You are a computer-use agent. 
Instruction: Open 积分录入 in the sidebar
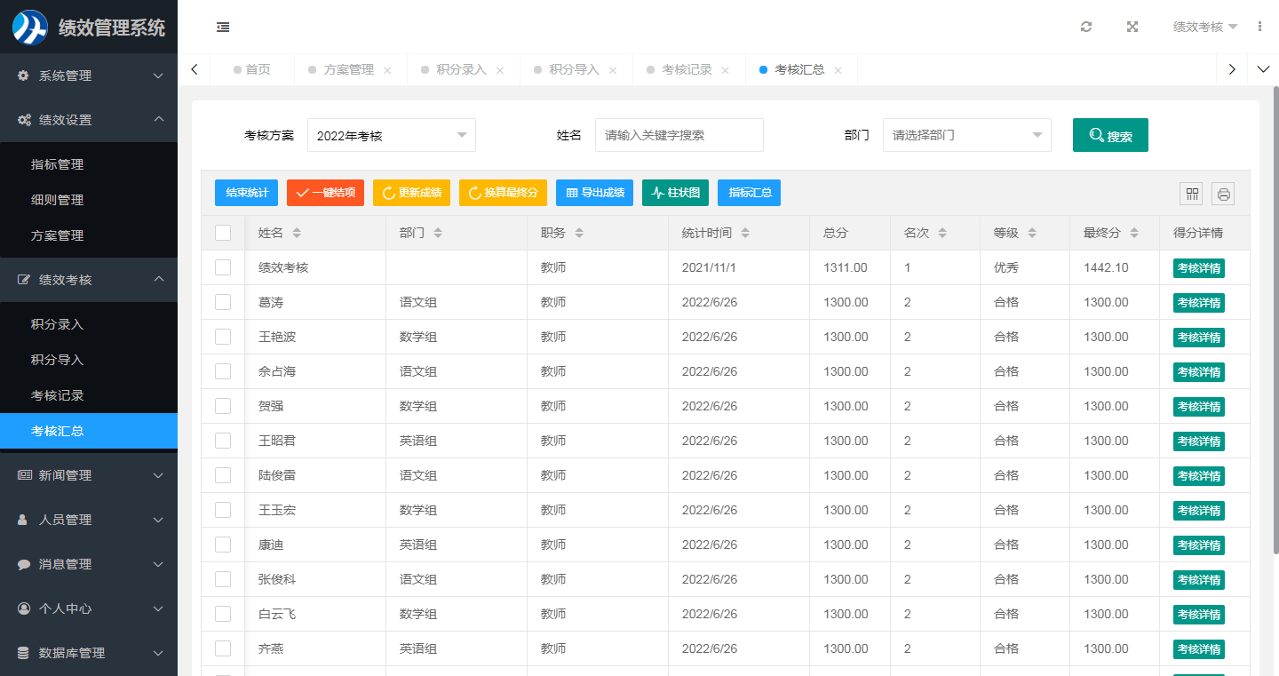58,324
